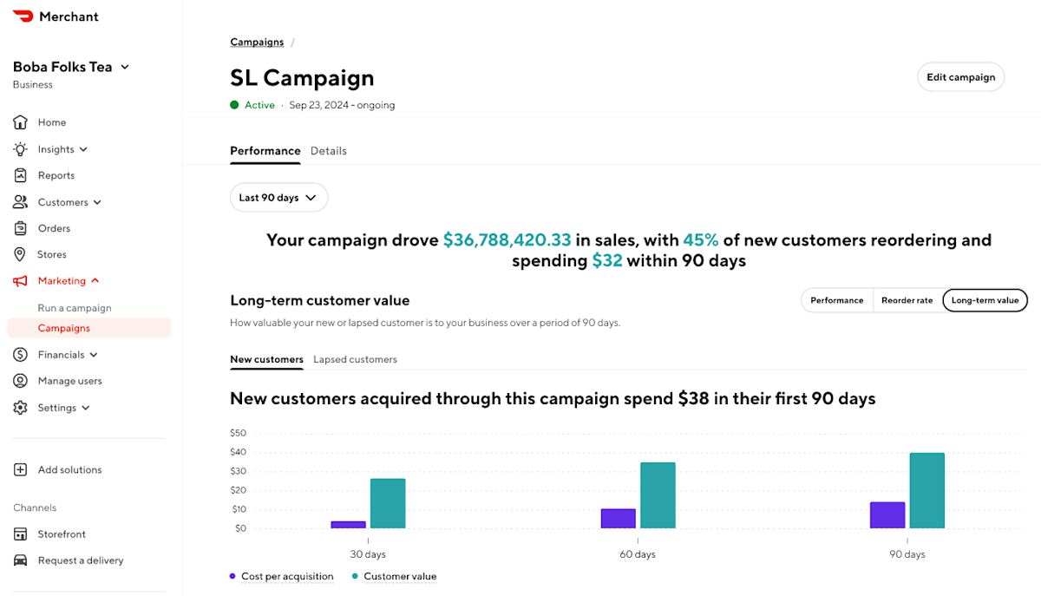Click the Storefront channel icon
This screenshot has width=1041, height=596.
[x=20, y=534]
